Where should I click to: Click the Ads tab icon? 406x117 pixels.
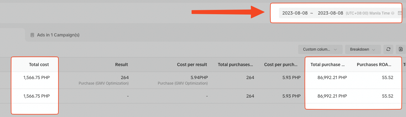32,35
